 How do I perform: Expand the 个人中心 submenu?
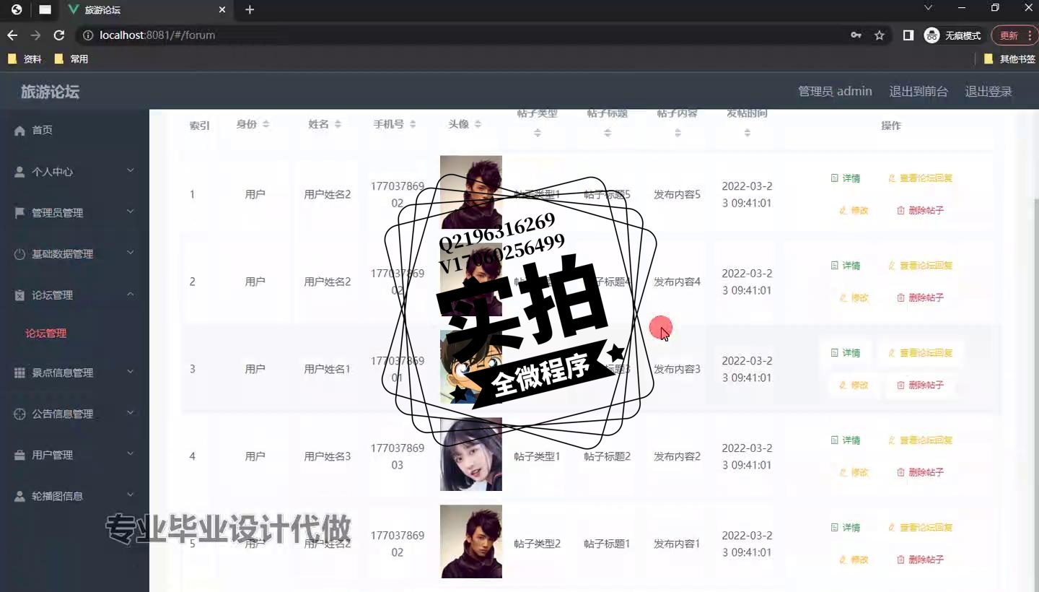coord(131,170)
